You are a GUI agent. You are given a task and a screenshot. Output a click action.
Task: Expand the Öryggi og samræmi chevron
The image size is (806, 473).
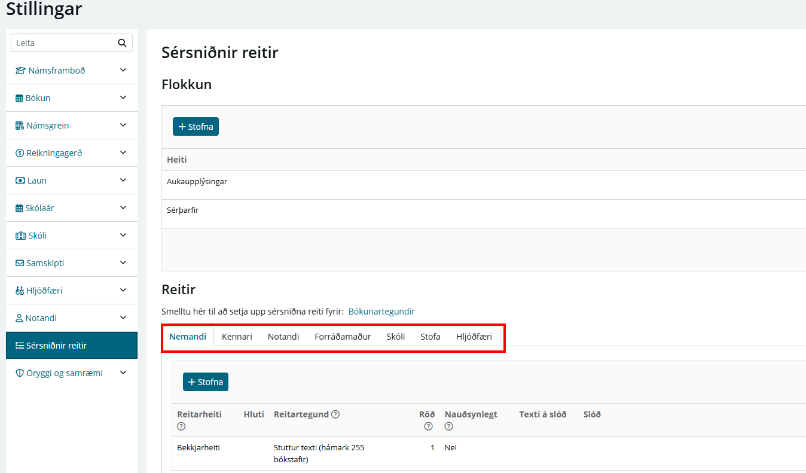[x=123, y=373]
